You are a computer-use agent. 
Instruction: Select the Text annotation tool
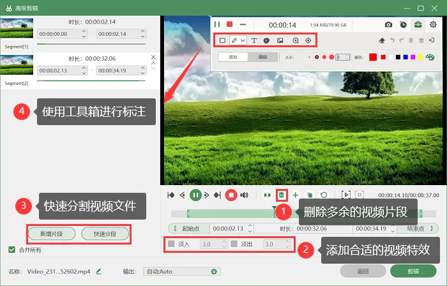pyautogui.click(x=254, y=40)
